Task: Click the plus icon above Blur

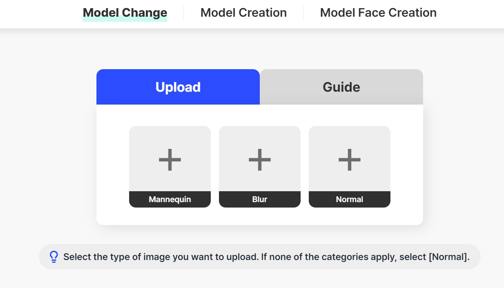Action: coord(260,159)
